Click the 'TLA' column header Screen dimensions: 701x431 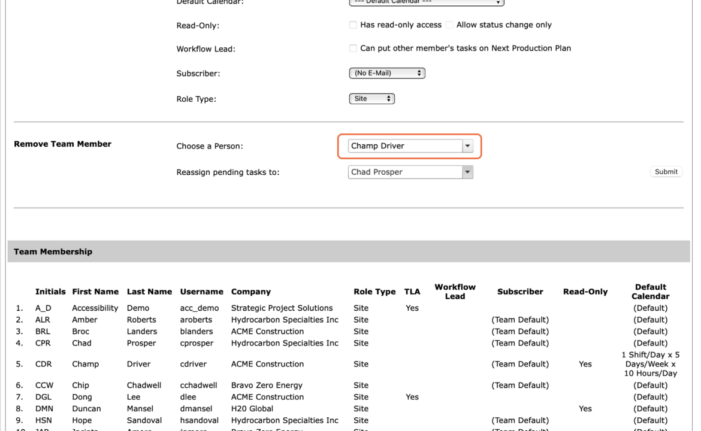412,292
